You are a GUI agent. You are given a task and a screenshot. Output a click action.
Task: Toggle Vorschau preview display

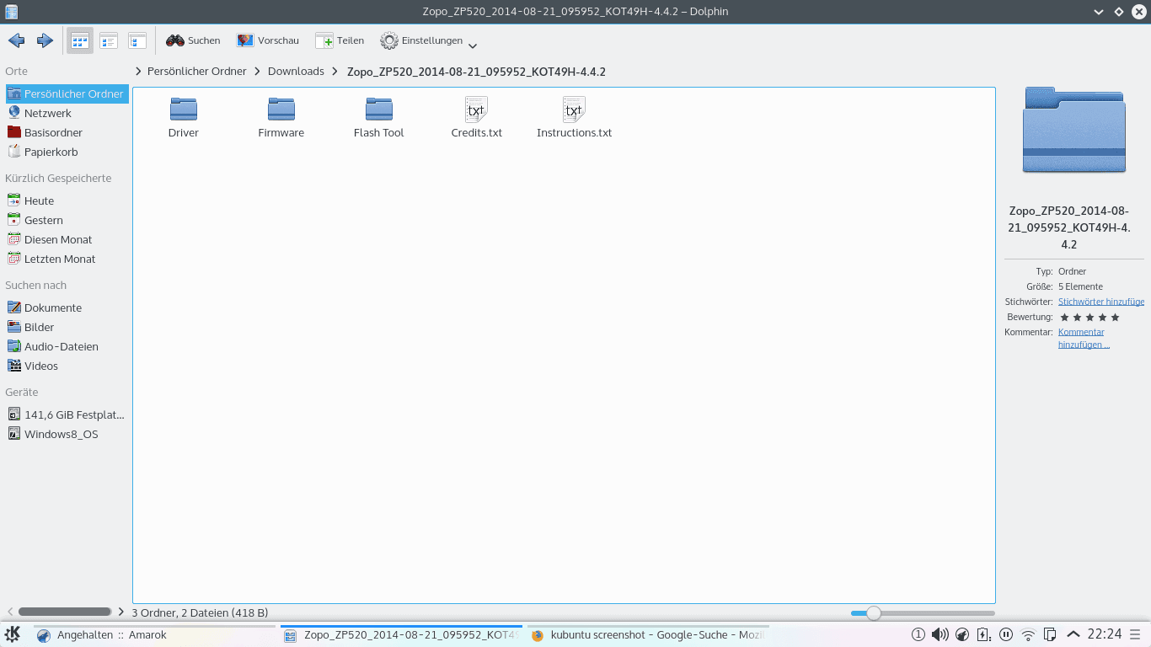tap(268, 40)
